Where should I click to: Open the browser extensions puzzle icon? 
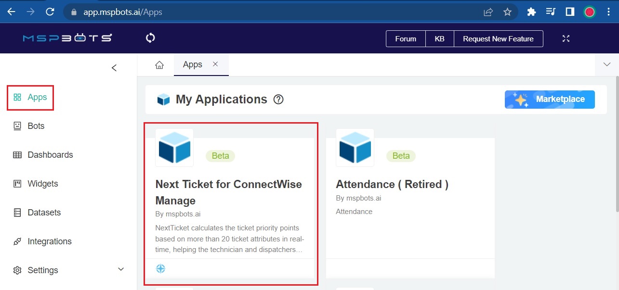coord(530,11)
